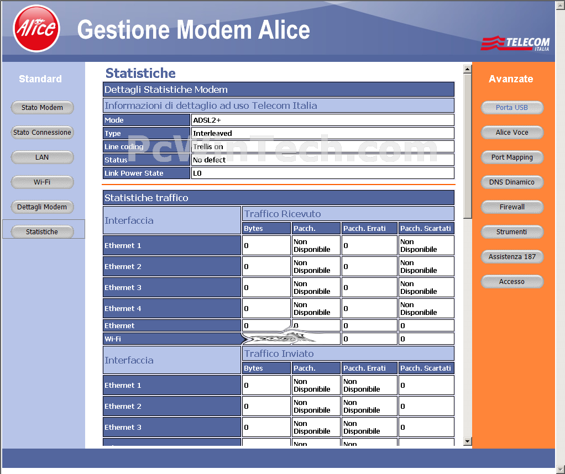
Task: Click 'Pacch. Scartati' header under Traffico Inviato
Action: coord(427,368)
